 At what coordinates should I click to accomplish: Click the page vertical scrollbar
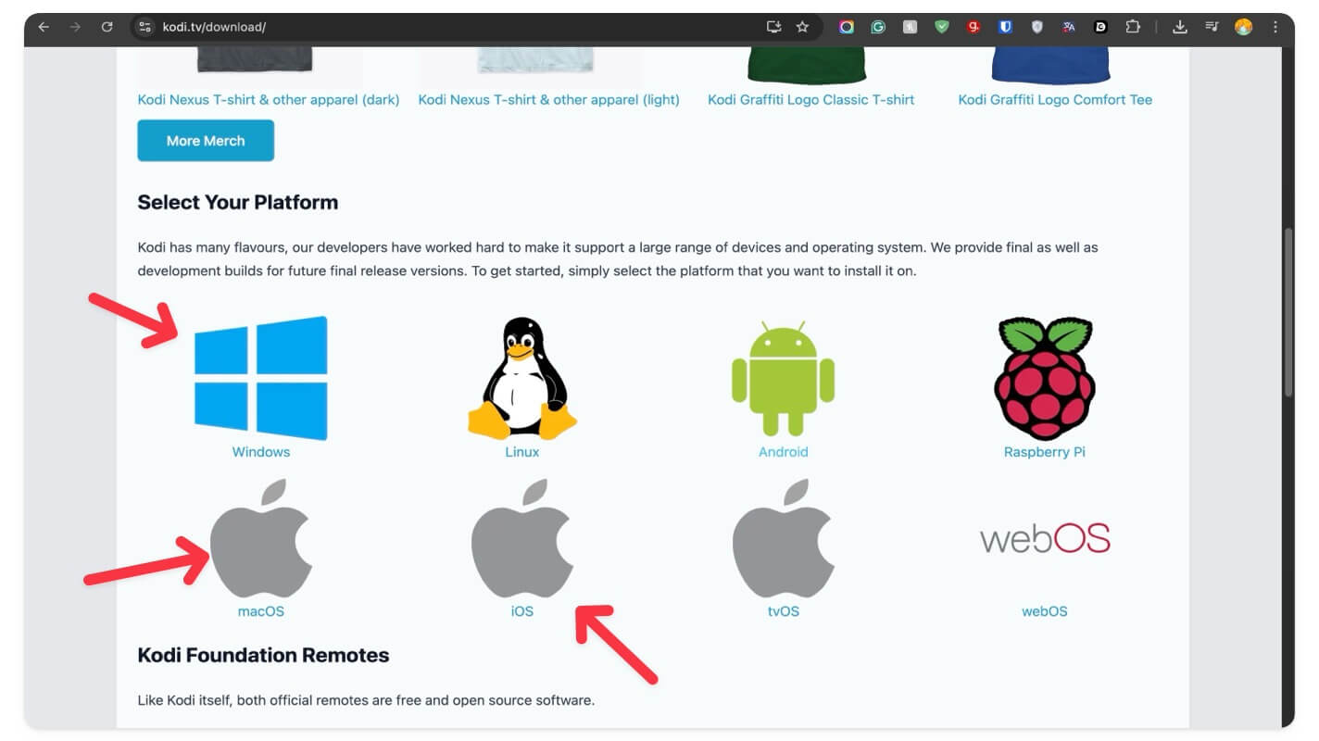(x=1288, y=313)
